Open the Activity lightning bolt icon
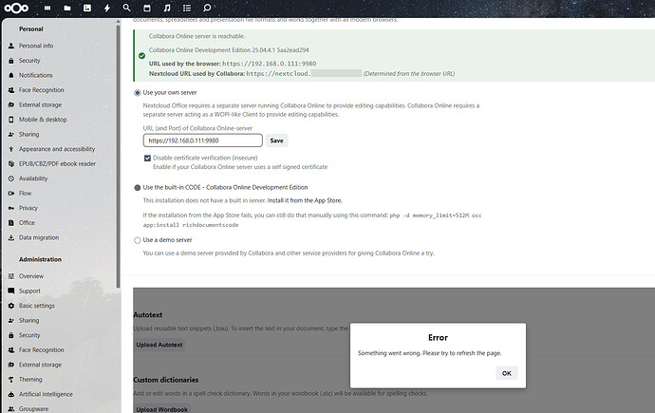The height and width of the screenshot is (413, 655). (107, 8)
